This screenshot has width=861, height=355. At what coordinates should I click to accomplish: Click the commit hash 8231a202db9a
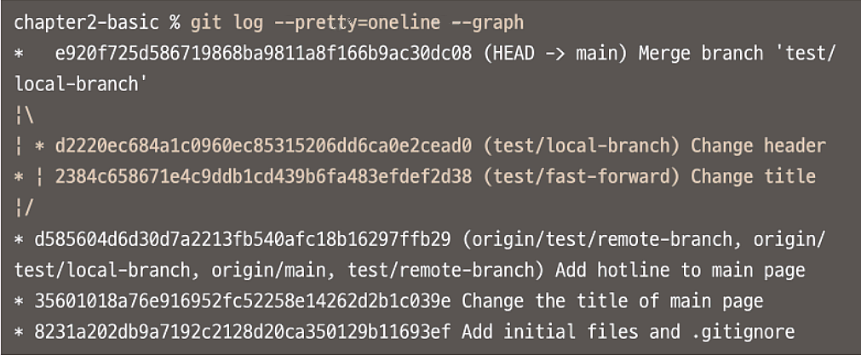click(x=242, y=331)
